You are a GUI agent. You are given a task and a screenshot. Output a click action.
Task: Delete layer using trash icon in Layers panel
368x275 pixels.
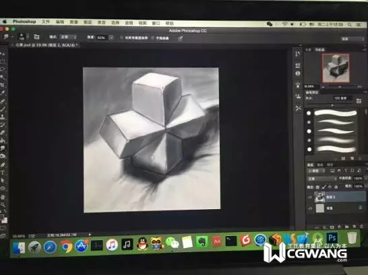coord(362,227)
